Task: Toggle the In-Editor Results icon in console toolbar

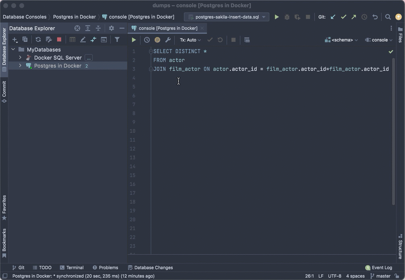Action: coord(247,40)
